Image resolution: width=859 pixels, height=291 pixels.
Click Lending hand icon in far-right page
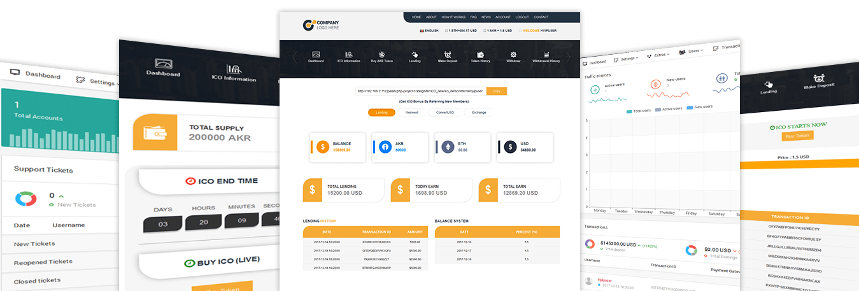769,84
